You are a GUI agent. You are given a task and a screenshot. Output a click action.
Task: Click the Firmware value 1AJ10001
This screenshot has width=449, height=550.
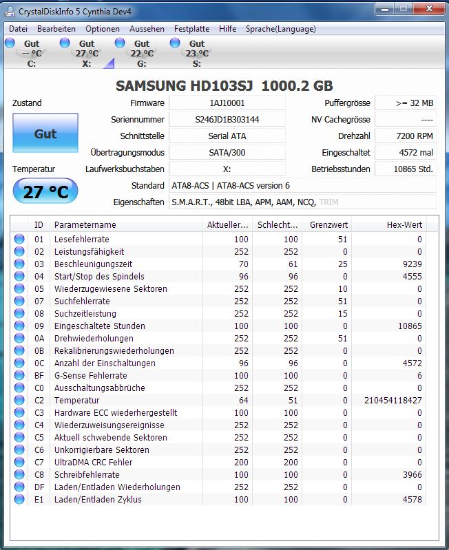point(227,103)
